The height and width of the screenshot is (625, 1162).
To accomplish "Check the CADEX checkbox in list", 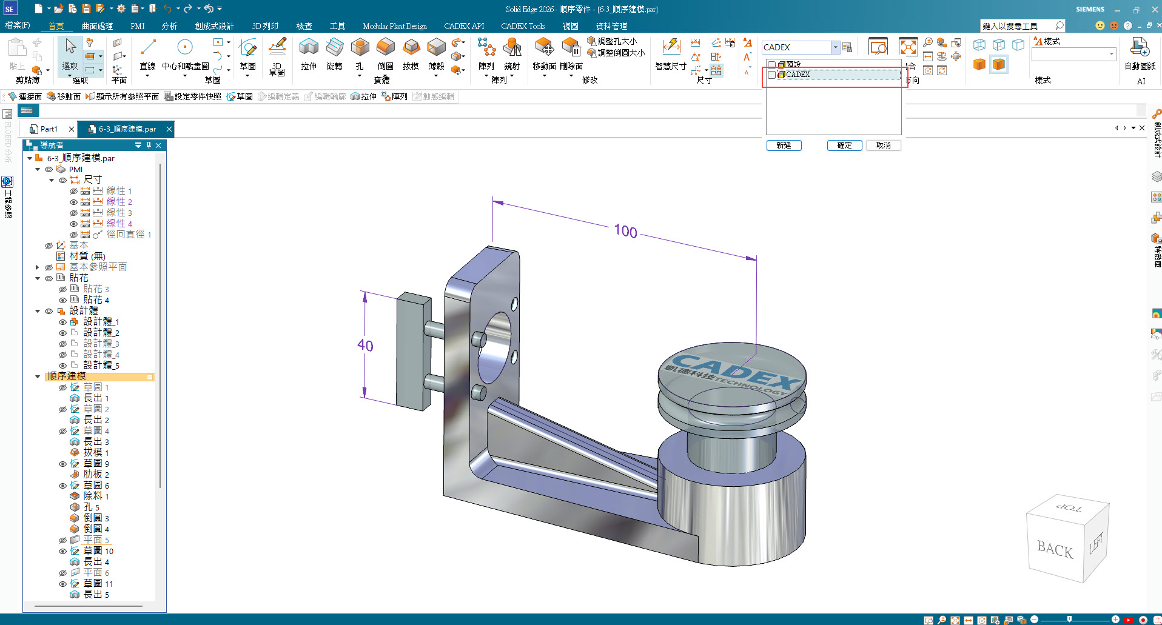I will 771,75.
